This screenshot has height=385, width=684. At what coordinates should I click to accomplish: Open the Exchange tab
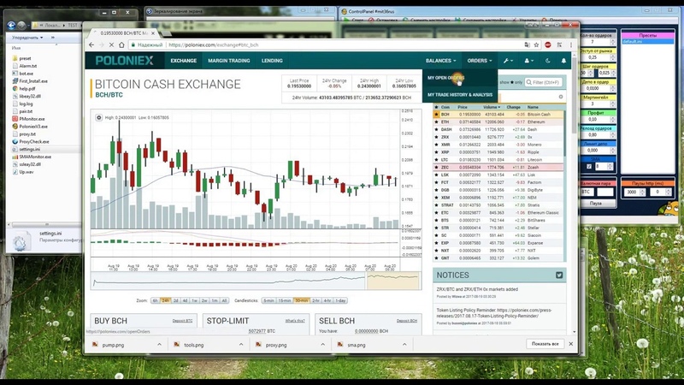click(184, 61)
